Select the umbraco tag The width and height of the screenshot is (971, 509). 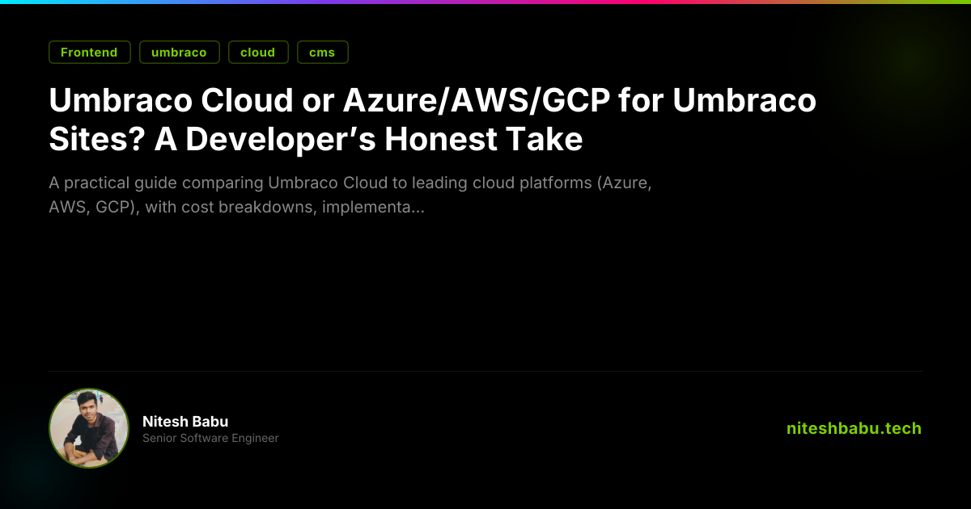click(179, 53)
